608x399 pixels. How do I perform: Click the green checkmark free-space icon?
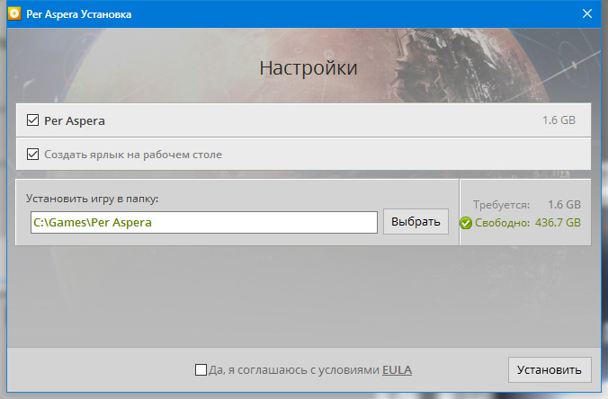coord(466,223)
